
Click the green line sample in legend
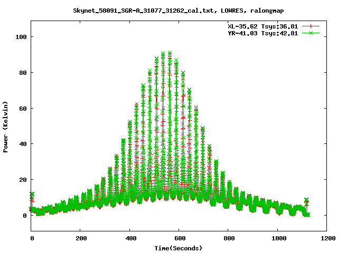pyautogui.click(x=311, y=33)
